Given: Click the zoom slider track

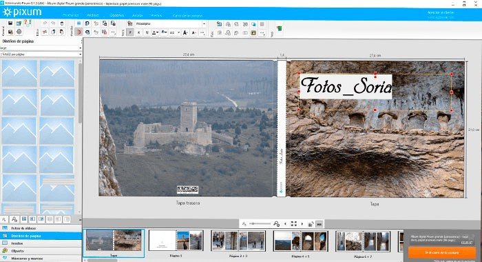Looking at the screenshot, I should point(260,224).
